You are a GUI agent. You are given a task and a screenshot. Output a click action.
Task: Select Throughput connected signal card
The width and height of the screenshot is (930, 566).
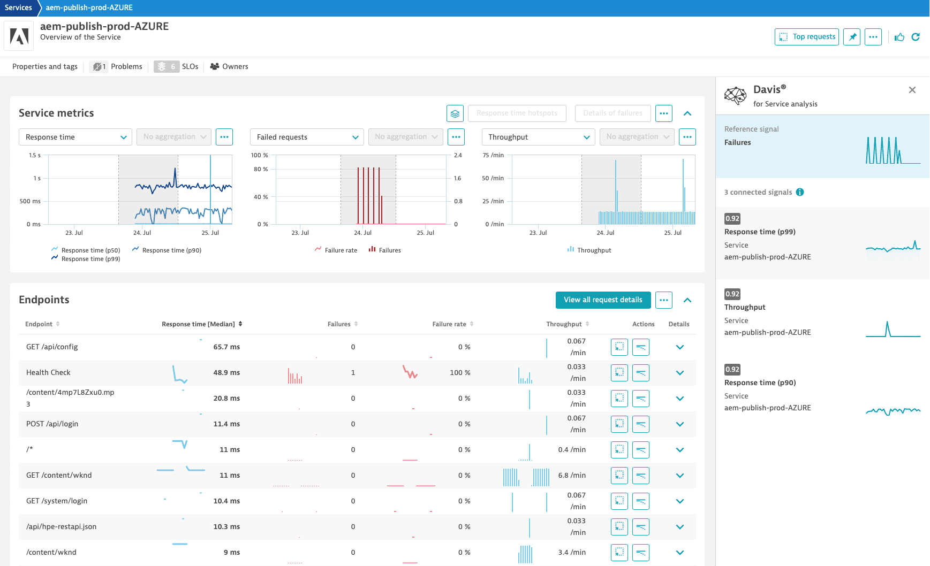click(822, 319)
